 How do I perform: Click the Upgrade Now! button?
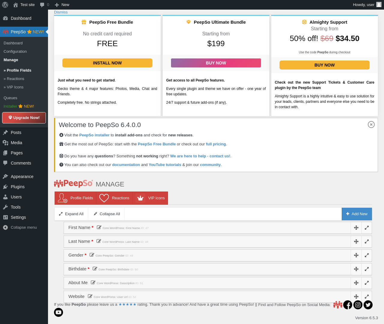click(x=24, y=118)
